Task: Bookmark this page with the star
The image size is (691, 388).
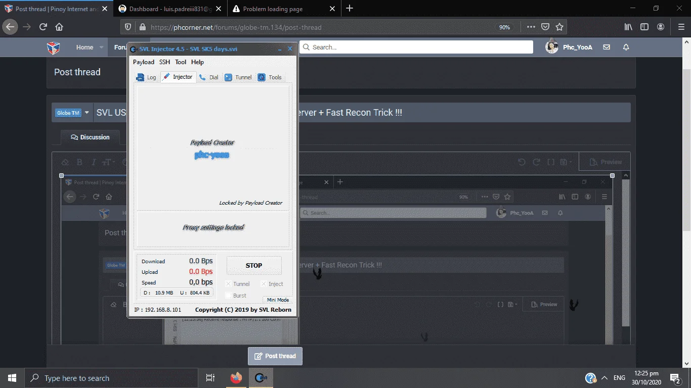Action: pyautogui.click(x=559, y=27)
